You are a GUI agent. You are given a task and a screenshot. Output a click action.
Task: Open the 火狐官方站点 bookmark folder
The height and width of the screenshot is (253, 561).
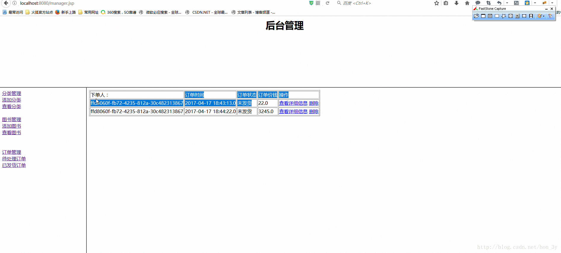click(39, 12)
